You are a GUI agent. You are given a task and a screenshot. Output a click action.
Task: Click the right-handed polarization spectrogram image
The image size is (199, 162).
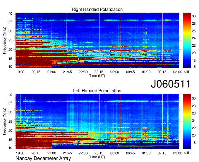tap(97, 40)
